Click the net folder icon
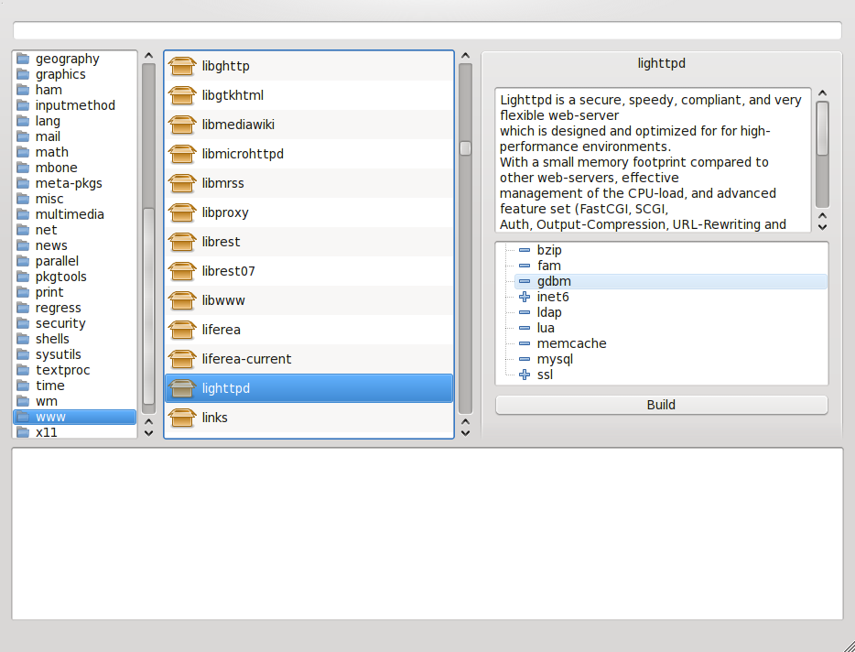 [x=23, y=230]
